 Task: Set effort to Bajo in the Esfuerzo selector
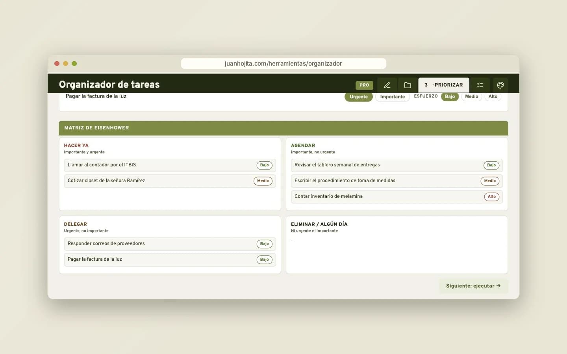click(x=450, y=96)
